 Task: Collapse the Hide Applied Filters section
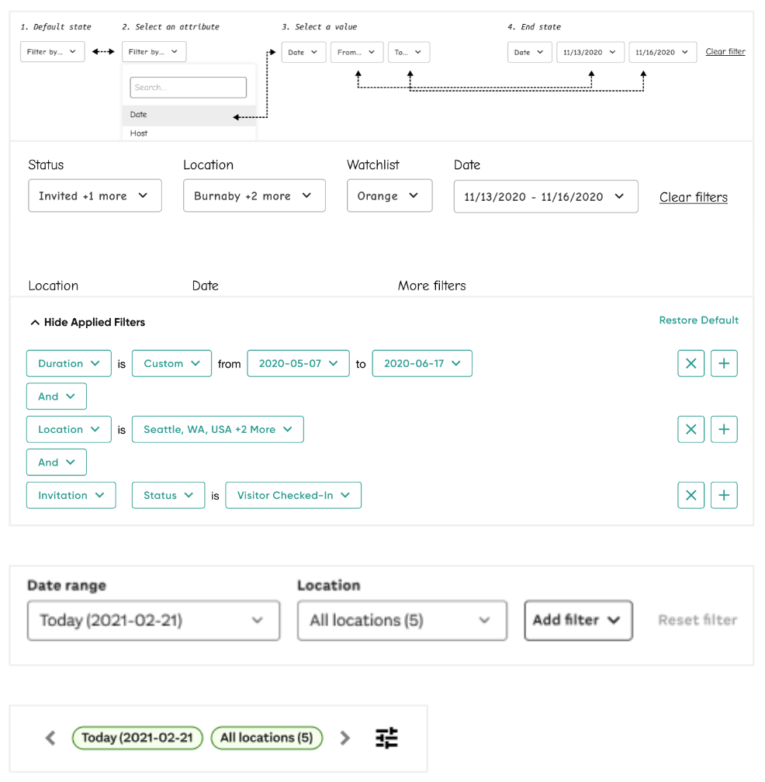[x=87, y=322]
